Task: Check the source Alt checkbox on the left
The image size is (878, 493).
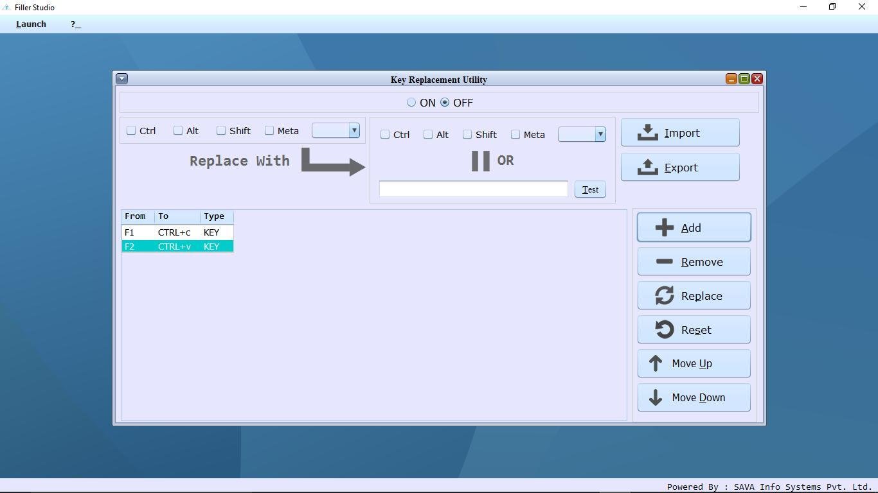Action: point(178,130)
